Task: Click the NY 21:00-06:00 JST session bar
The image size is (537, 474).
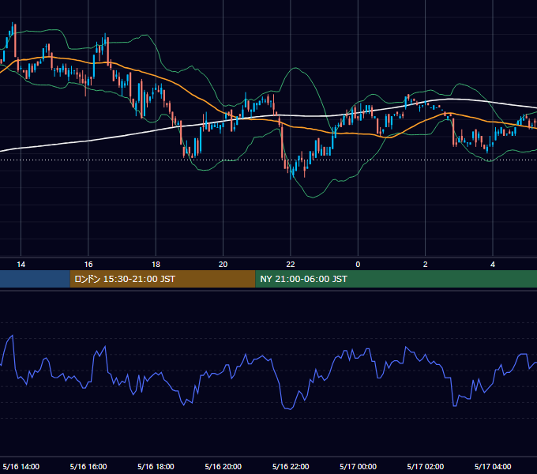Action: click(396, 279)
